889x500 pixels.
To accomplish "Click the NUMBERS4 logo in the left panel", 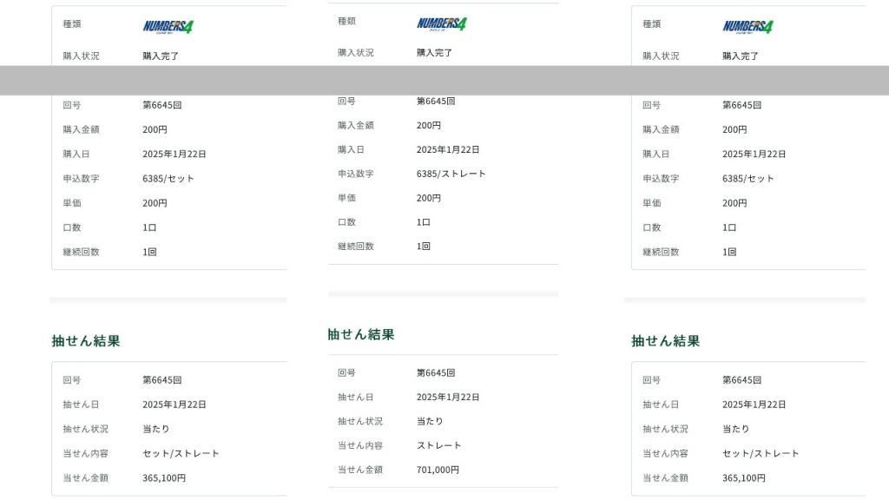I will 168,27.
